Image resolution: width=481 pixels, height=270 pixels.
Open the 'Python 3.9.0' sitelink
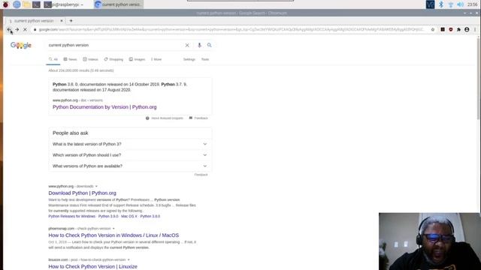click(x=108, y=217)
